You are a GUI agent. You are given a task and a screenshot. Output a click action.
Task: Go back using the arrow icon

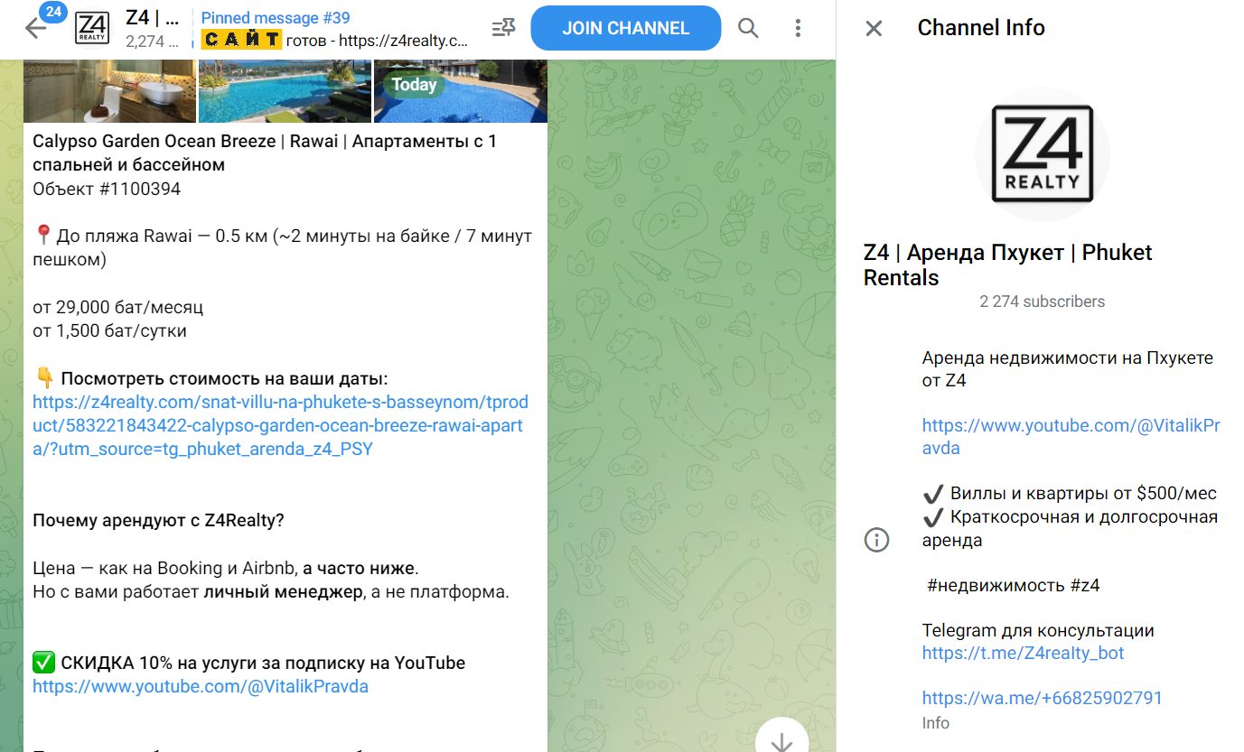[35, 28]
